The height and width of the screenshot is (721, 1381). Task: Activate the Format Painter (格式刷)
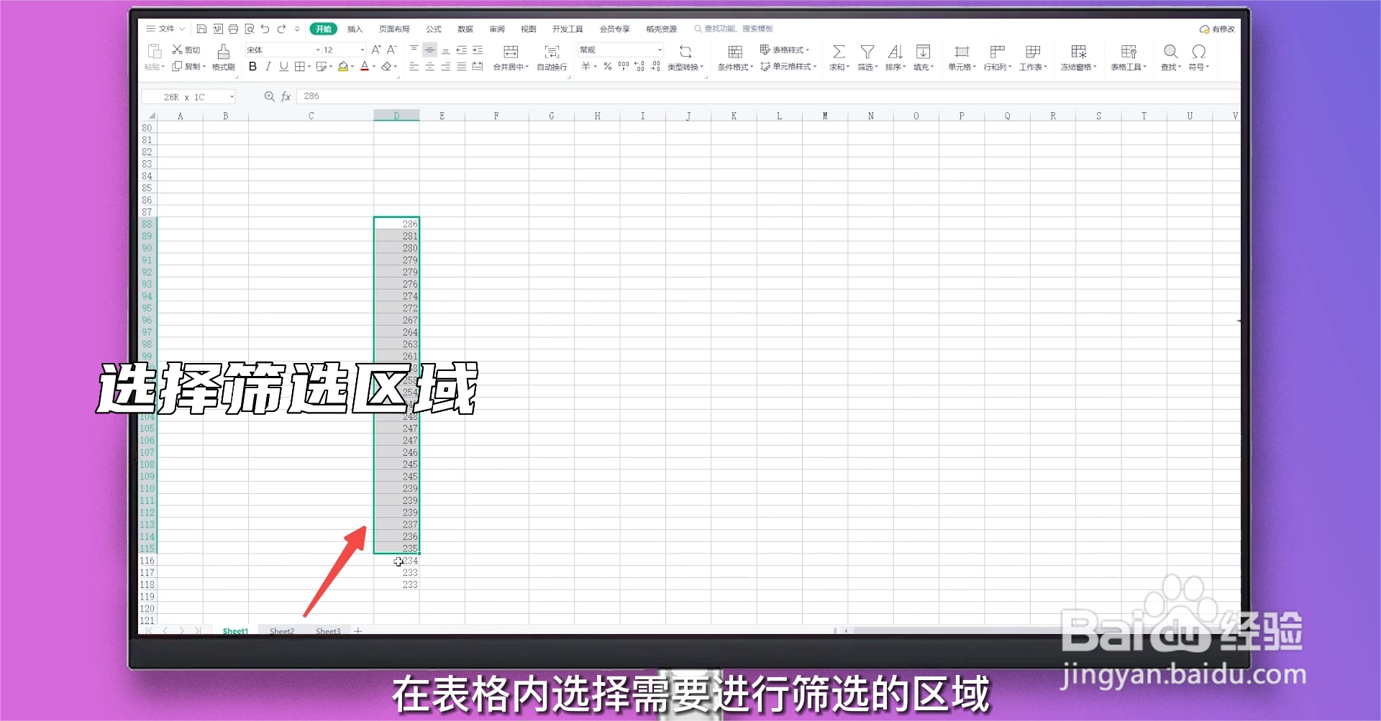coord(223,58)
